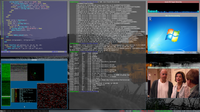The width and height of the screenshot is (200, 112).
Task: Click the tile mode indicator in status bar
Action: coord(2,111)
